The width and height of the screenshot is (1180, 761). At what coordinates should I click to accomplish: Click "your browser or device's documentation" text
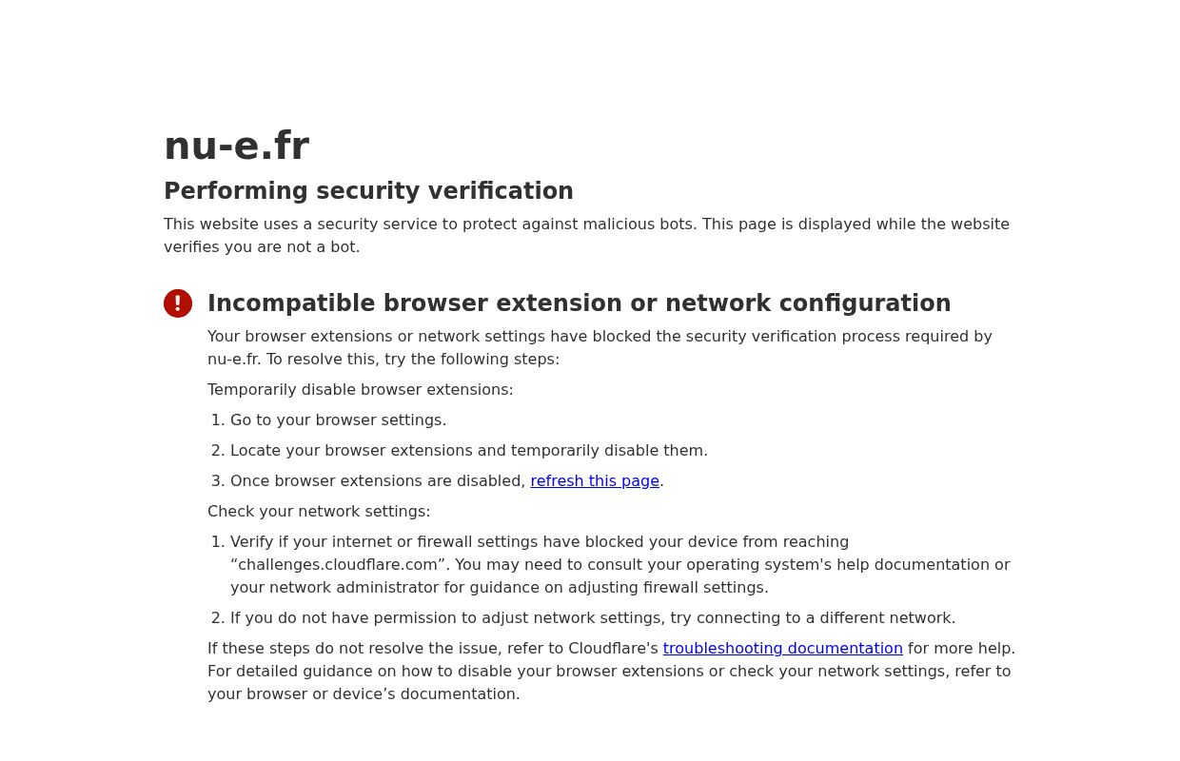click(x=364, y=694)
